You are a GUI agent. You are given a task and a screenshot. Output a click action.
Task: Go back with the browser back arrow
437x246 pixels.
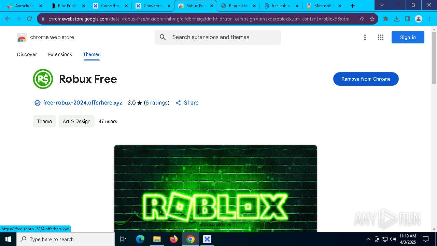coord(8,19)
